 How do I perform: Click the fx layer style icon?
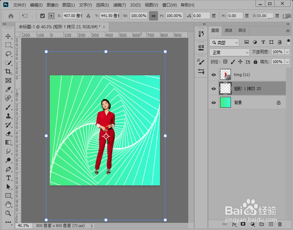click(x=234, y=224)
